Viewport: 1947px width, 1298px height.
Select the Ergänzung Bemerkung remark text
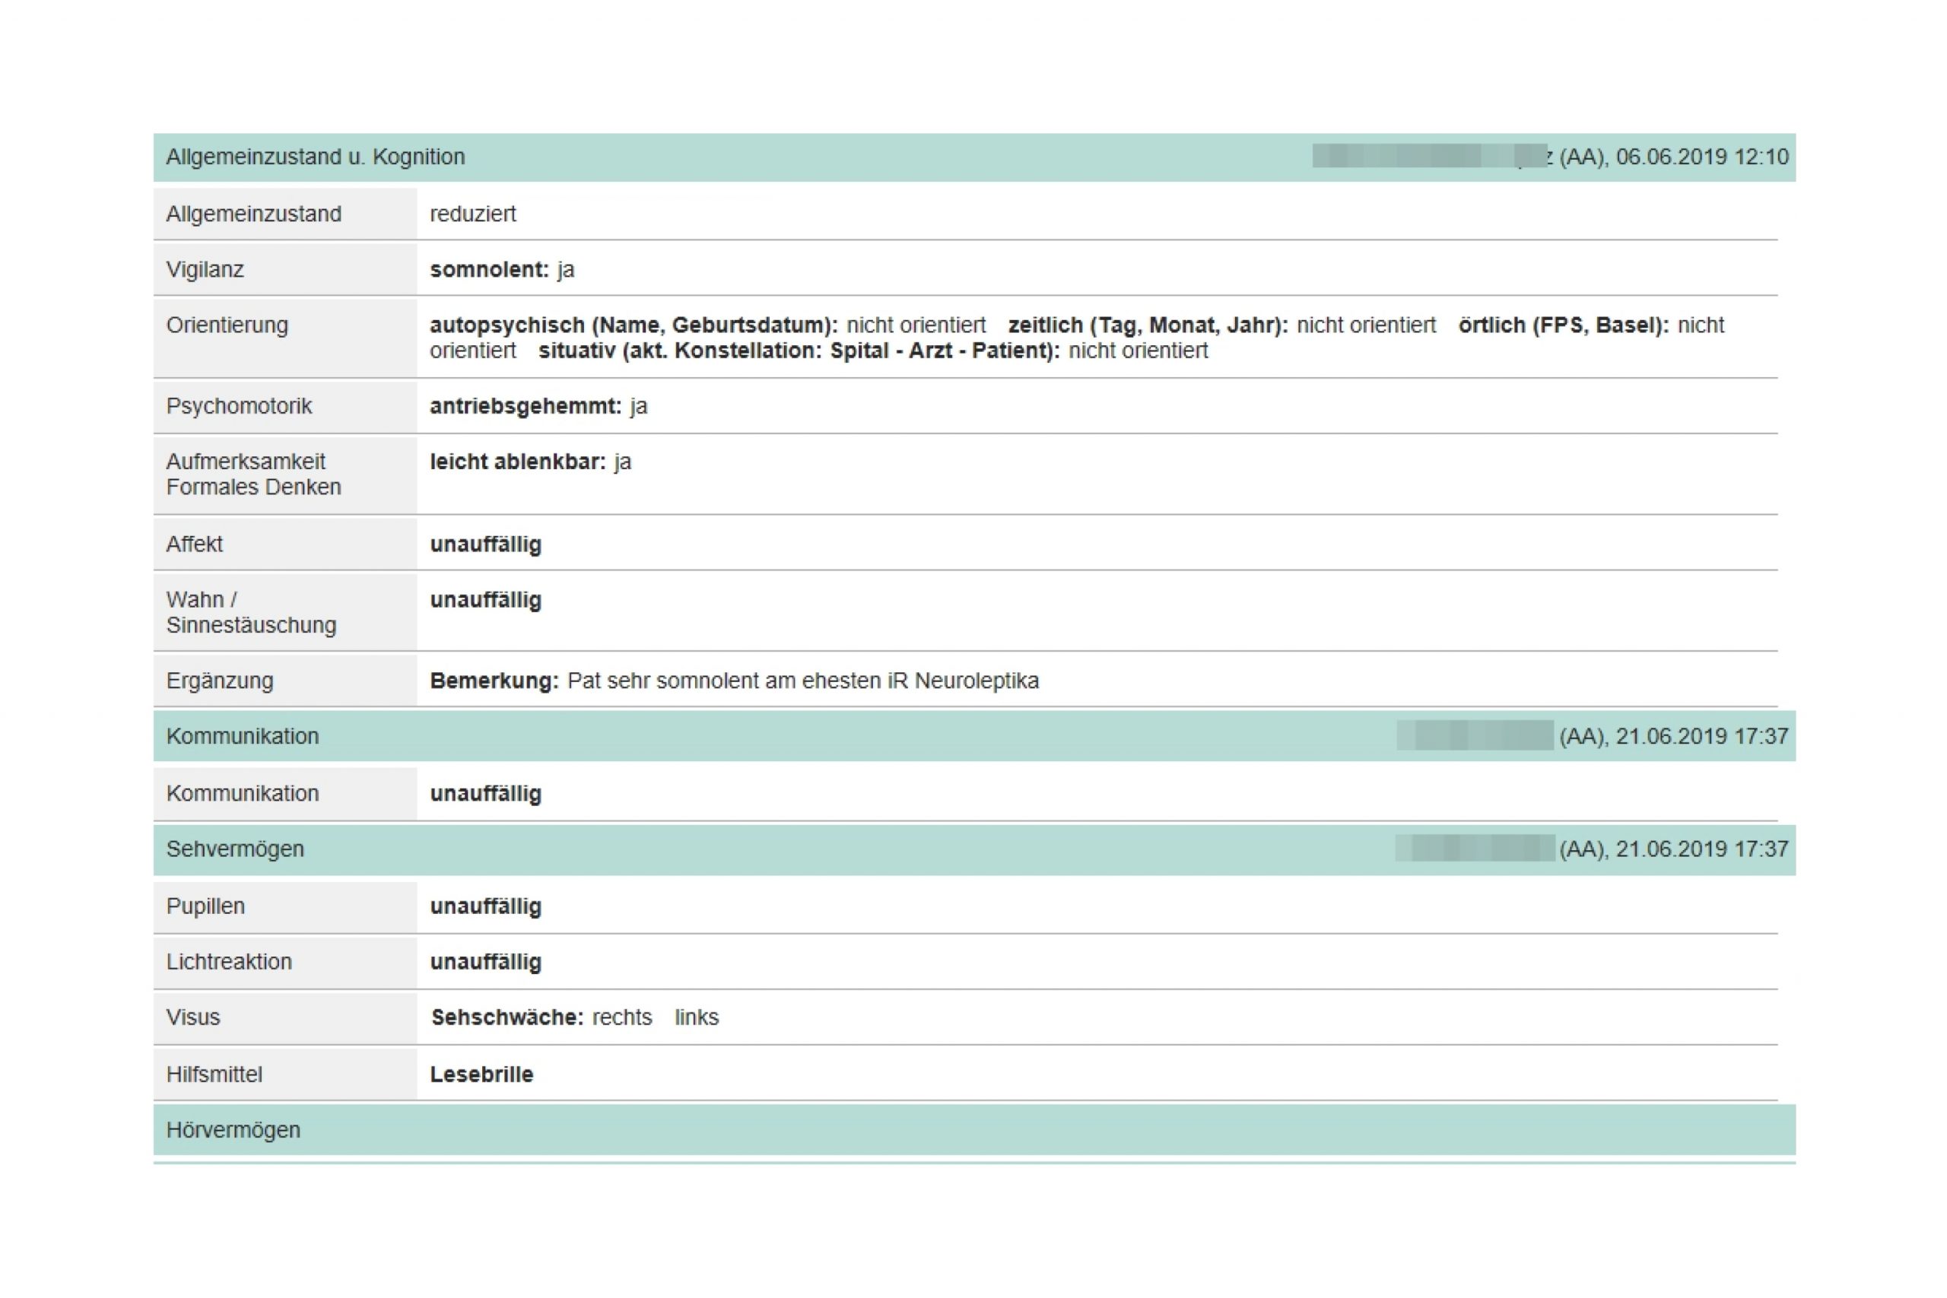[x=803, y=681]
